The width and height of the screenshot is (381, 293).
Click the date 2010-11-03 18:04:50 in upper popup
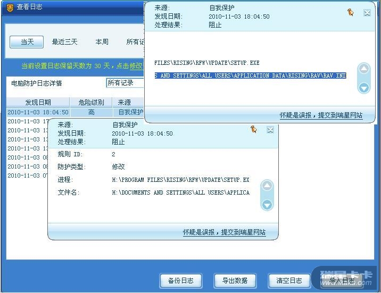click(239, 16)
